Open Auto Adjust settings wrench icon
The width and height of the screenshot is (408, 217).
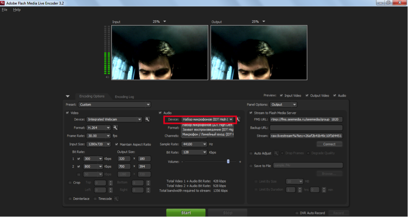[x=276, y=153]
